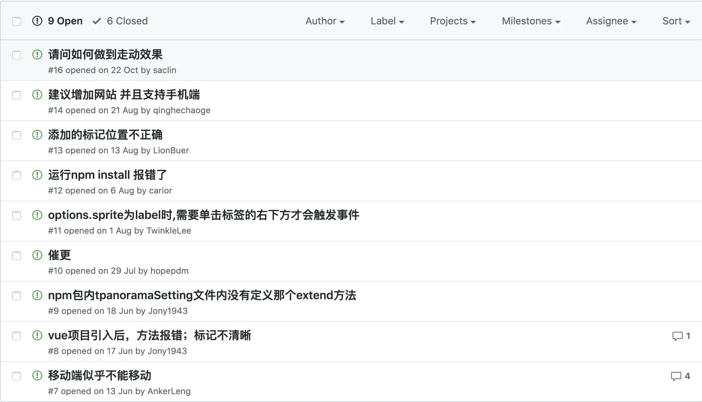Click the open-issue icon beside issue #13
702x402 pixels.
click(37, 135)
